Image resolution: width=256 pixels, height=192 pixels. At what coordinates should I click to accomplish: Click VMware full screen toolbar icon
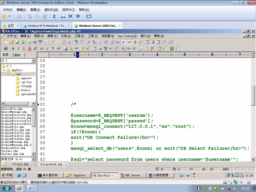70,16
